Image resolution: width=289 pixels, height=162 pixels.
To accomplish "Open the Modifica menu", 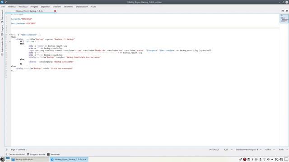I will pos(12,7).
